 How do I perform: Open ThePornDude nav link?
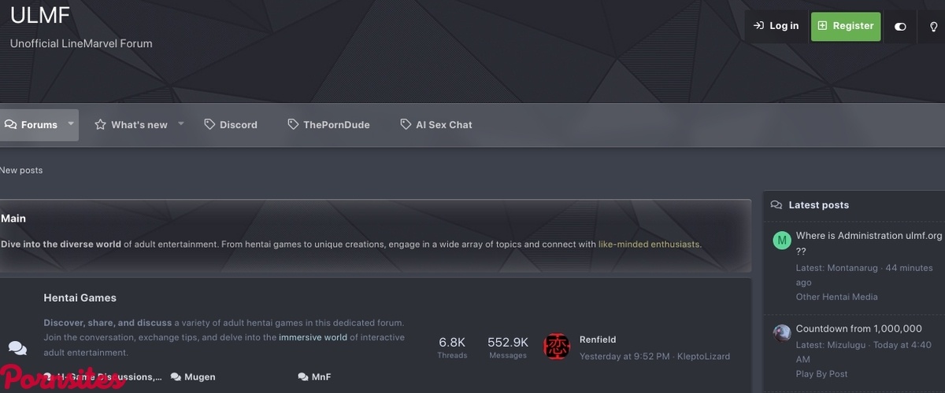pos(328,125)
